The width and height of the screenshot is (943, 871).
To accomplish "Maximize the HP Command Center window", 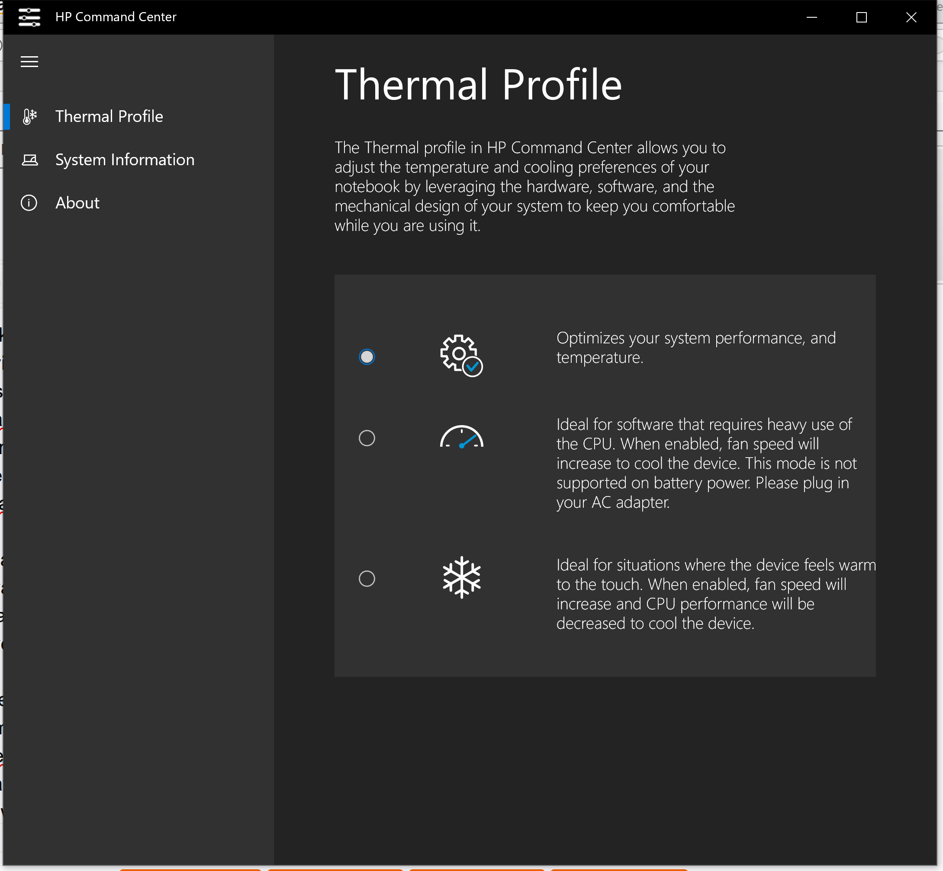I will click(861, 17).
